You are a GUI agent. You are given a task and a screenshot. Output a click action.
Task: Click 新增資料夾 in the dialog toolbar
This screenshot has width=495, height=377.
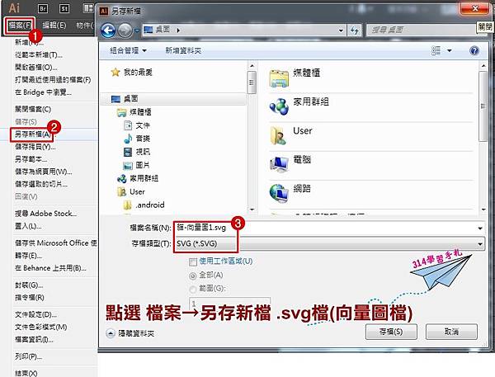coord(183,50)
